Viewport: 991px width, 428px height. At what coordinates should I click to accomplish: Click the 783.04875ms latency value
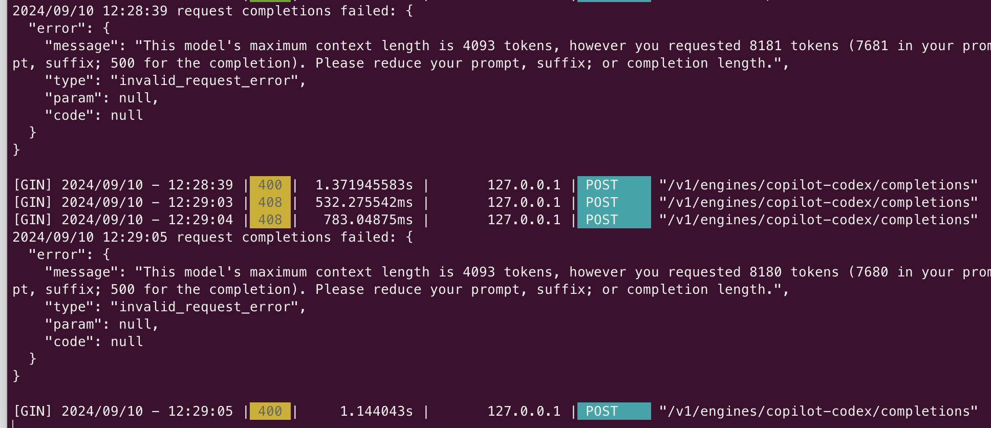tap(368, 220)
